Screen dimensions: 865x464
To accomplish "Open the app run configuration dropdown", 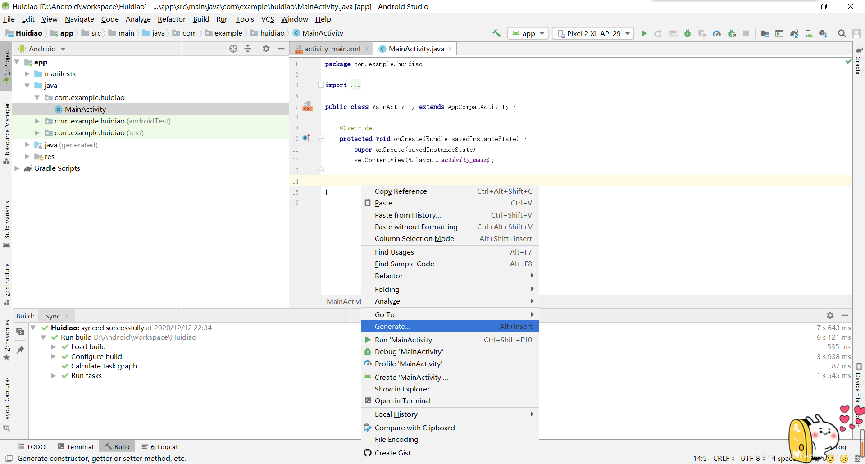I will click(x=528, y=33).
